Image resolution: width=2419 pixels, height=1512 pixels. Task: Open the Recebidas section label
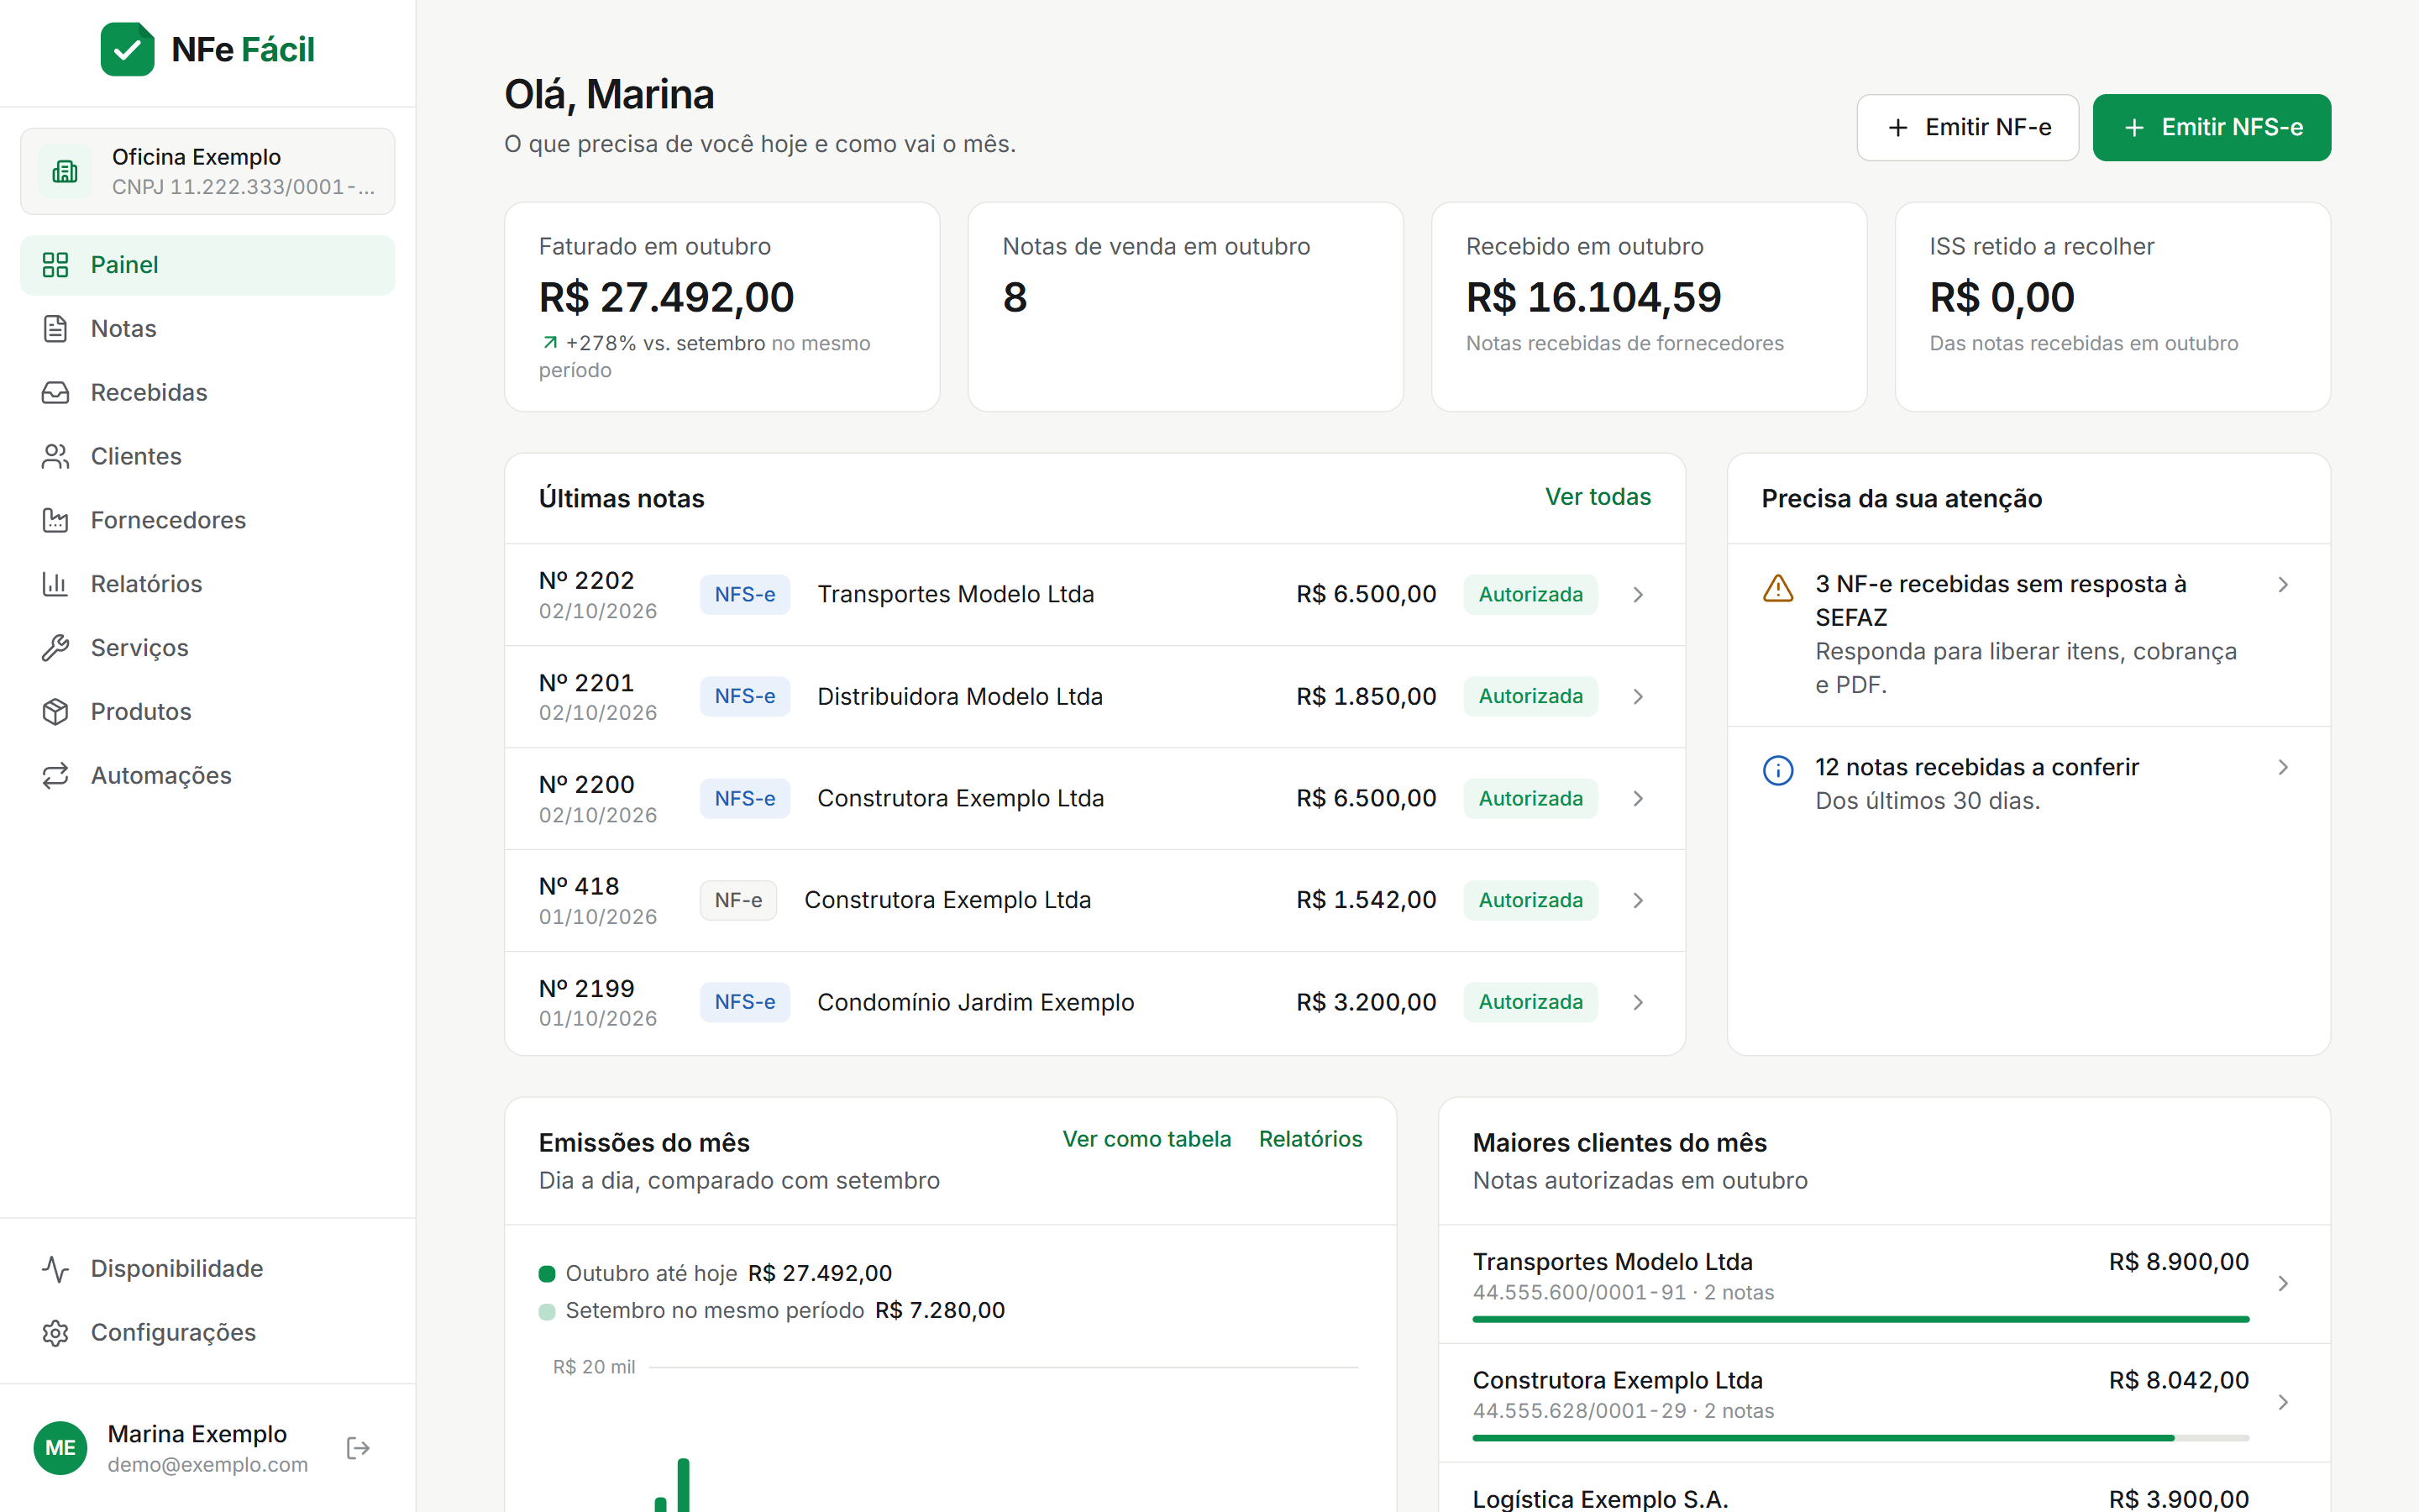pos(149,393)
